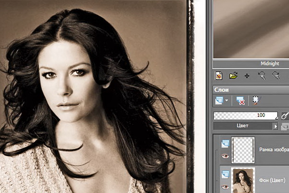Click the Фон layer portrait thumbnail
Viewport: 289px width, 193px height.
pos(243,180)
